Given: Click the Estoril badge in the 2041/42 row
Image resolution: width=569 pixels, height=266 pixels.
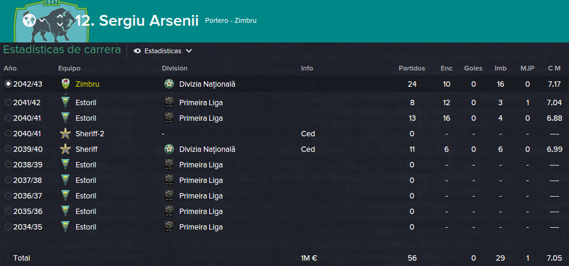Looking at the screenshot, I should point(65,102).
